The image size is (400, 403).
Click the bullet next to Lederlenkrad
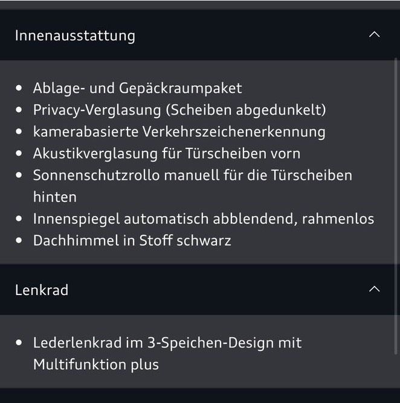coord(20,343)
